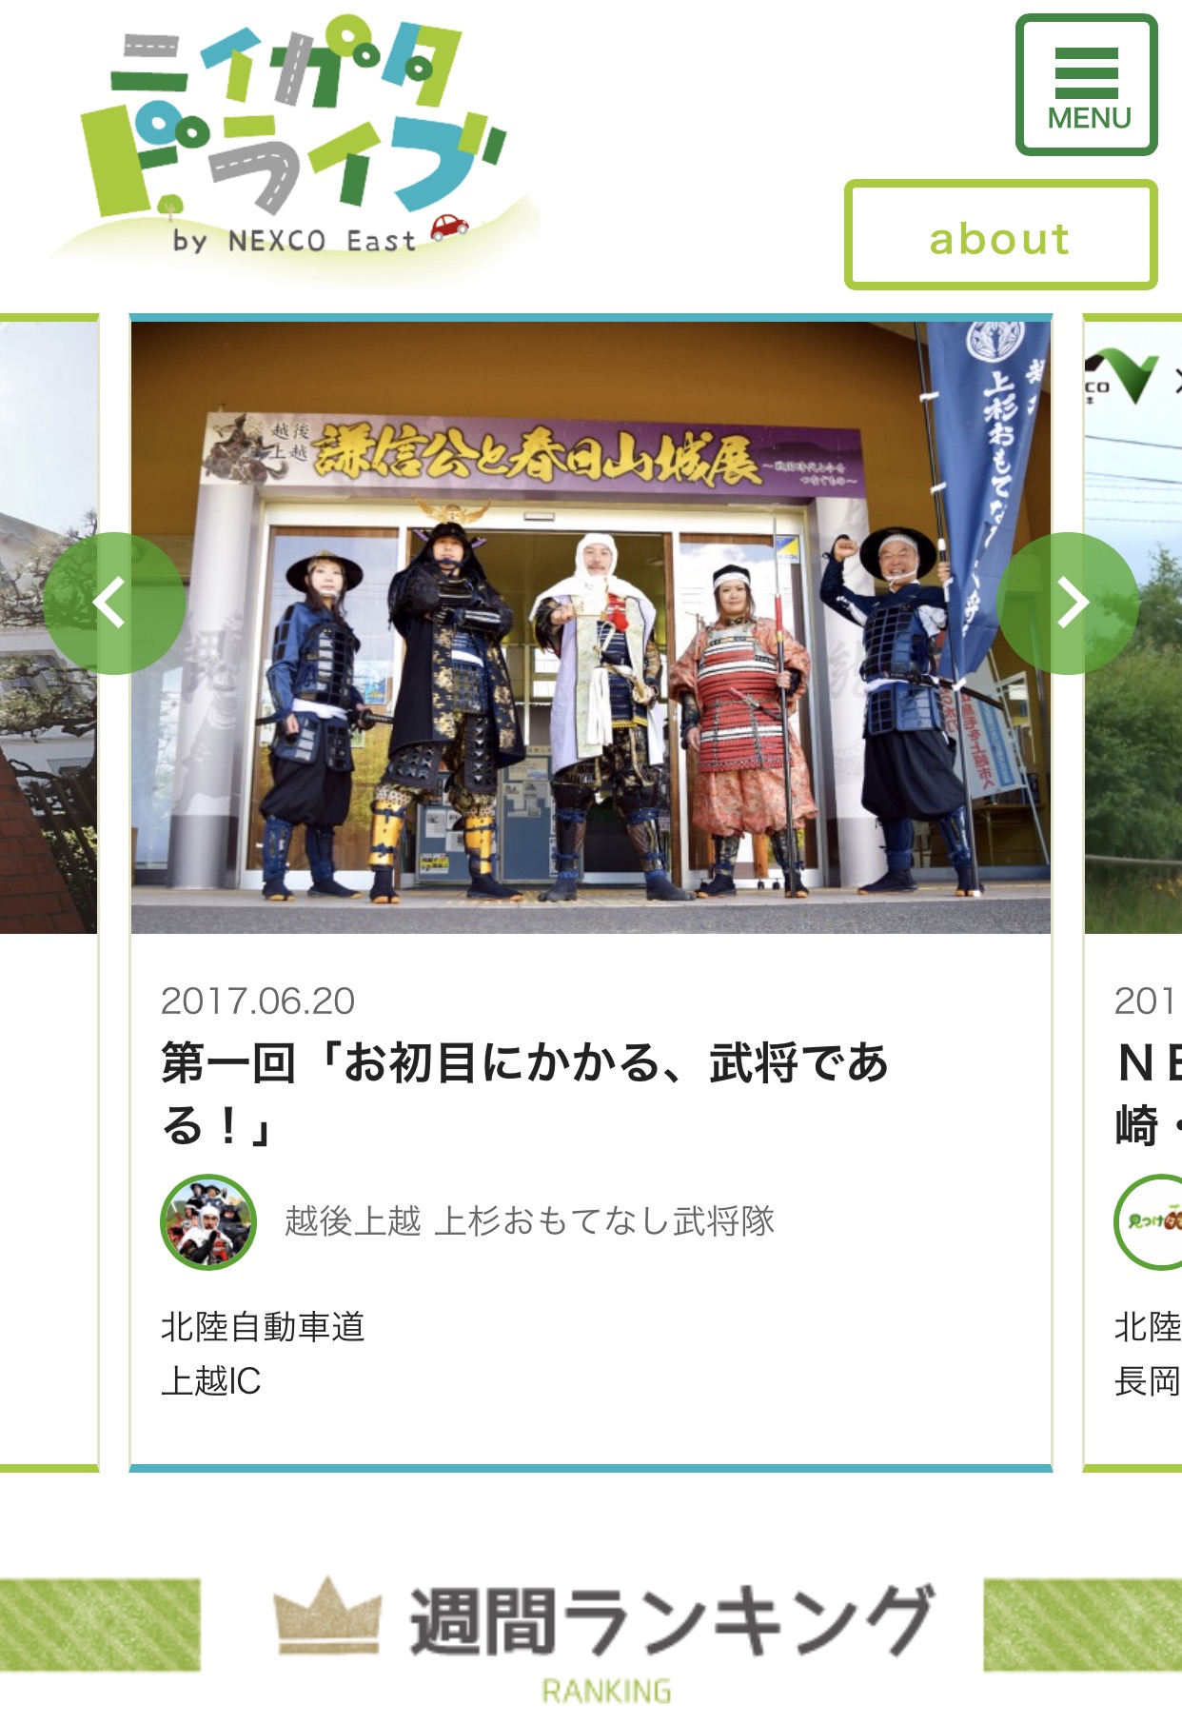Click the 上越IC interchange label
Viewport: 1182px width, 1724px height.
[x=210, y=1380]
